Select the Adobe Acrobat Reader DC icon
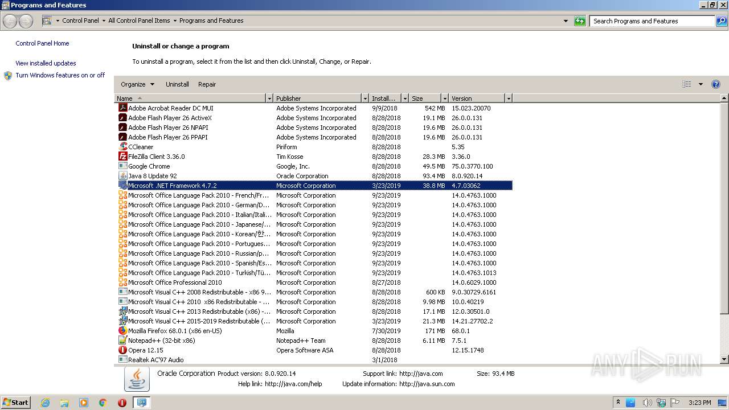This screenshot has height=410, width=729. click(122, 108)
